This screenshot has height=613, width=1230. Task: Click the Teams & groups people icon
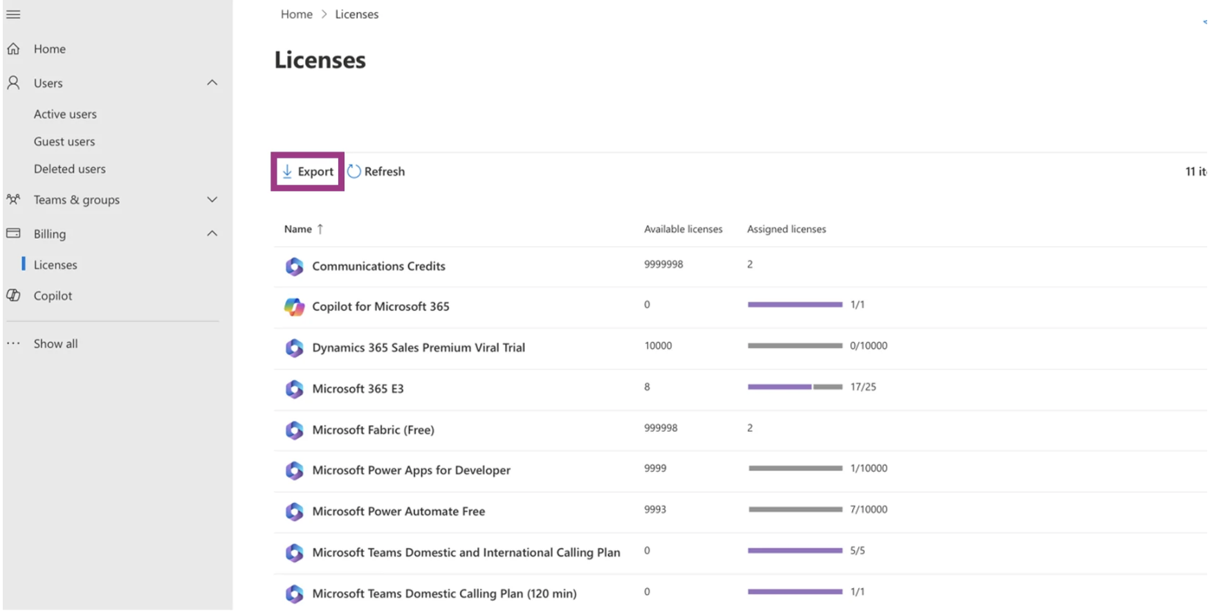(x=13, y=199)
